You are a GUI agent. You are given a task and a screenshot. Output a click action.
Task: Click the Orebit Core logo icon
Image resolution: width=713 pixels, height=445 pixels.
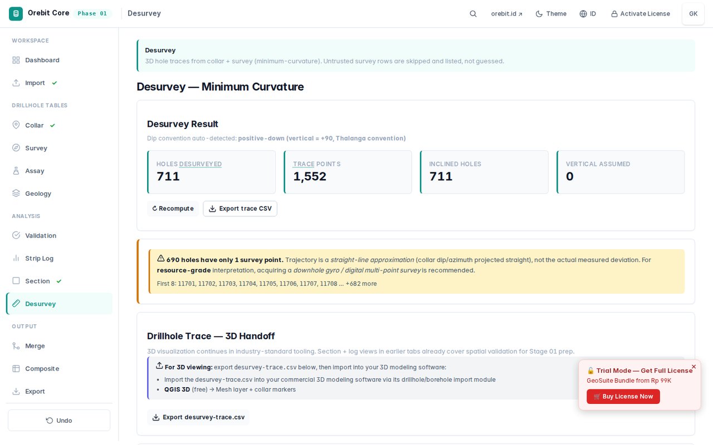coord(16,13)
